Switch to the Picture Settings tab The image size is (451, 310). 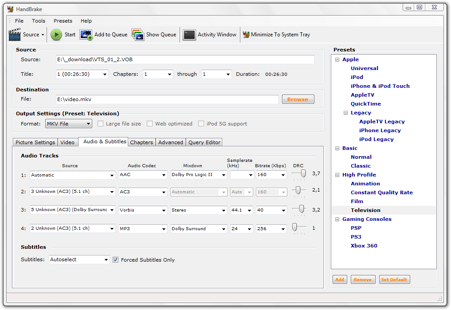pos(35,142)
